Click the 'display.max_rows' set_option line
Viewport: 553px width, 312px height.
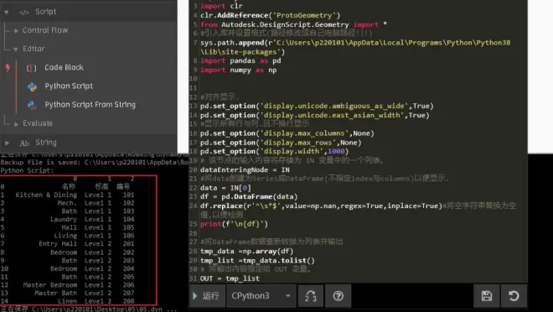pyautogui.click(x=281, y=143)
